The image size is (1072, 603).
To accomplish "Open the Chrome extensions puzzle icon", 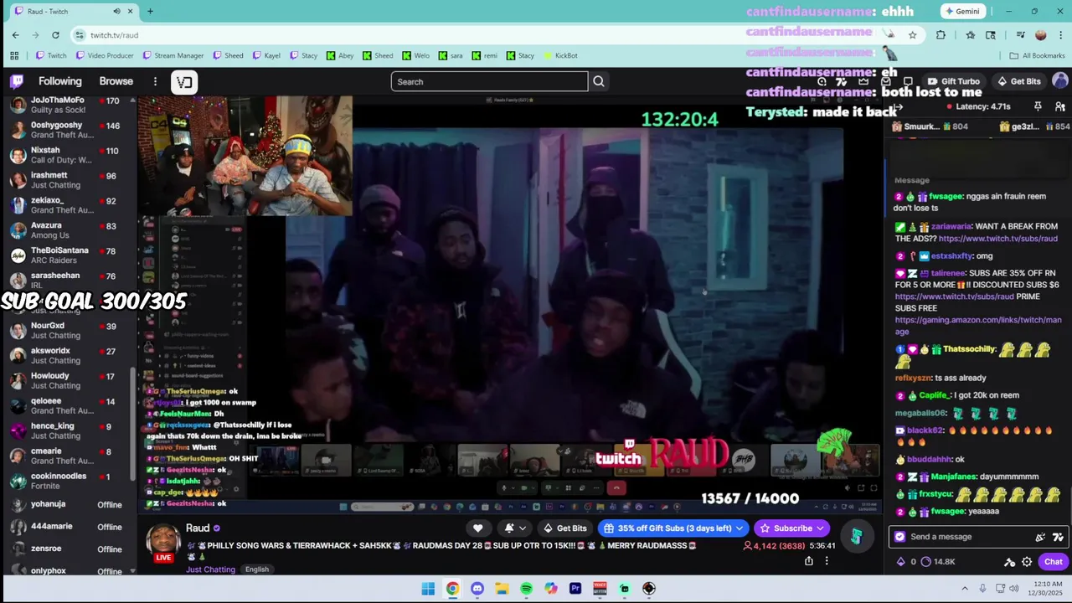I will 941,35.
